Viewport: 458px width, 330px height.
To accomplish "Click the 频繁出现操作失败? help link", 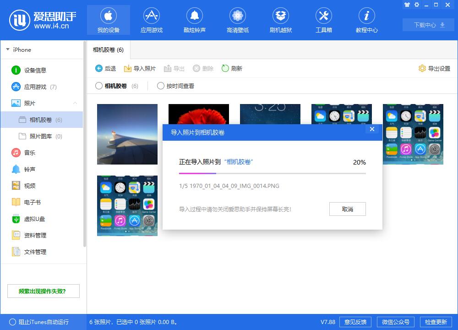I will coord(43,291).
